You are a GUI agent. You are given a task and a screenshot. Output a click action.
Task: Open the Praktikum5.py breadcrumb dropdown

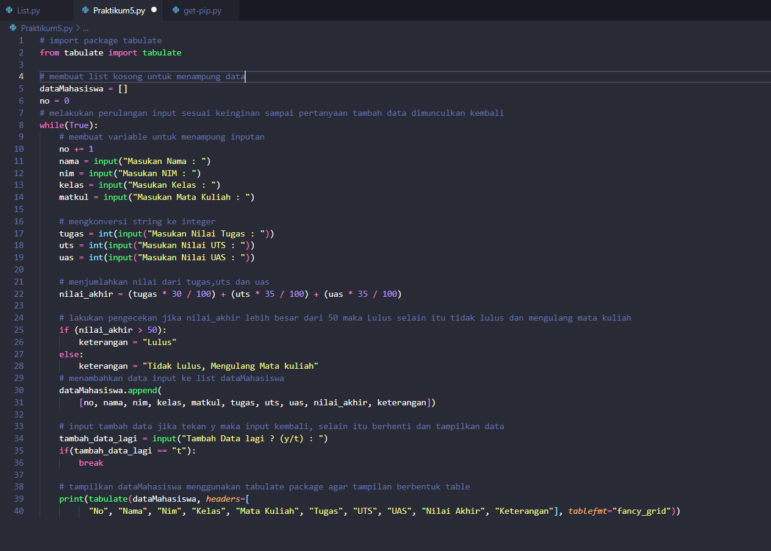tap(46, 27)
